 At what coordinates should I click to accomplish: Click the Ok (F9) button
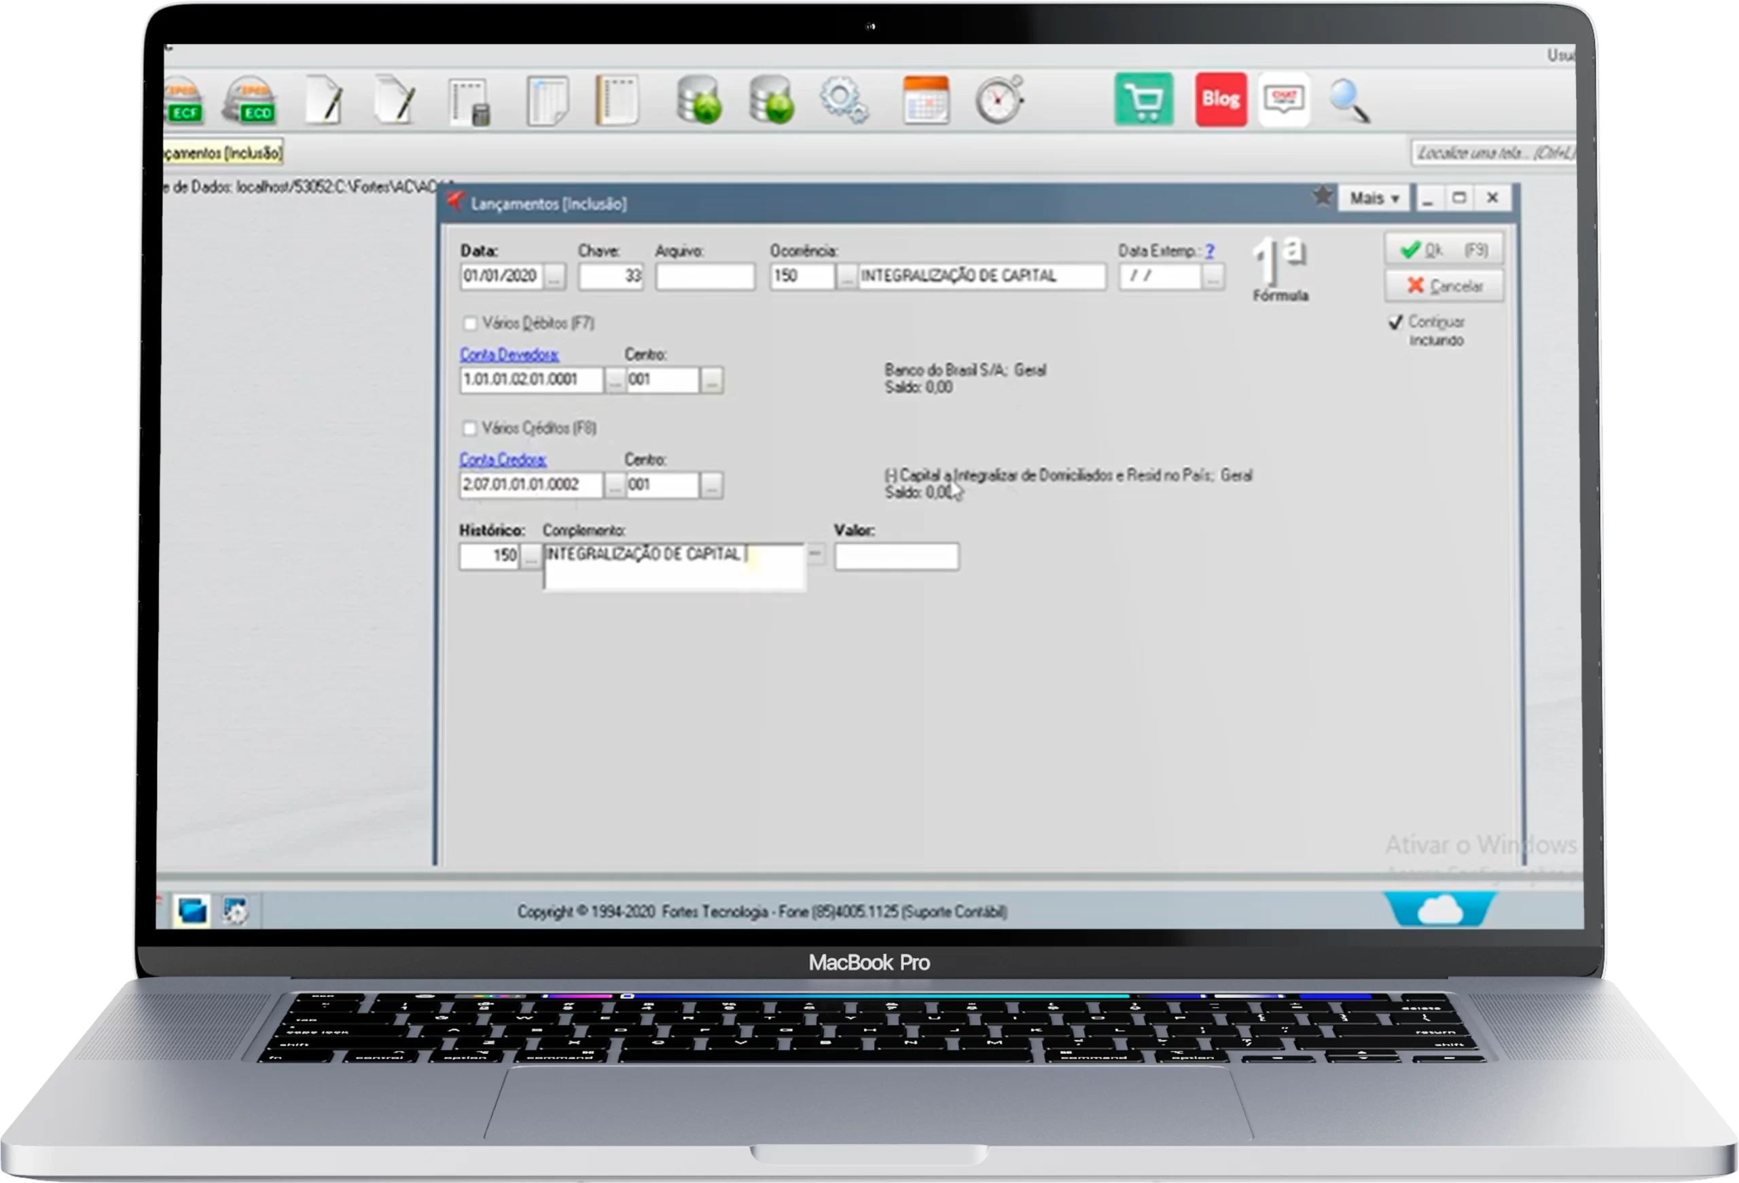[x=1443, y=250]
